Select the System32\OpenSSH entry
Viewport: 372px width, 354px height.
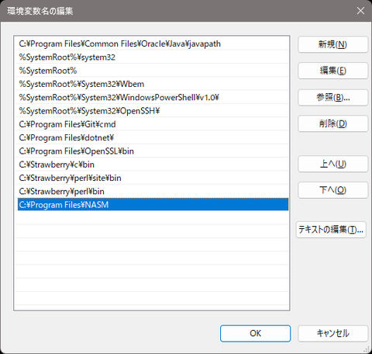pos(152,111)
